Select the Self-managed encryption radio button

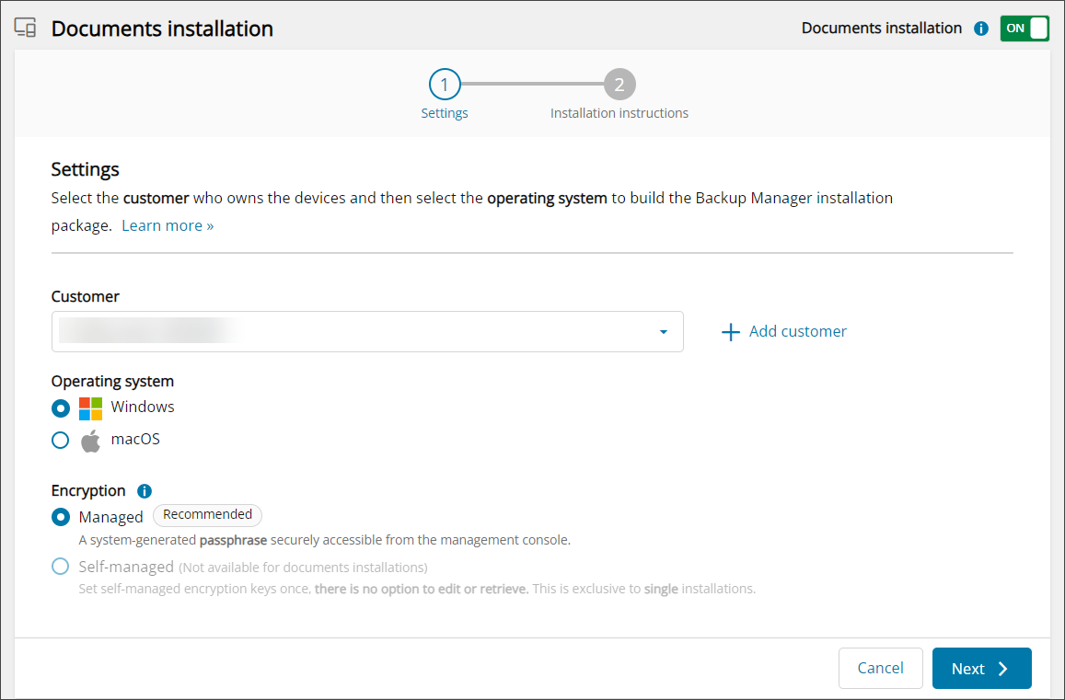[x=61, y=567]
